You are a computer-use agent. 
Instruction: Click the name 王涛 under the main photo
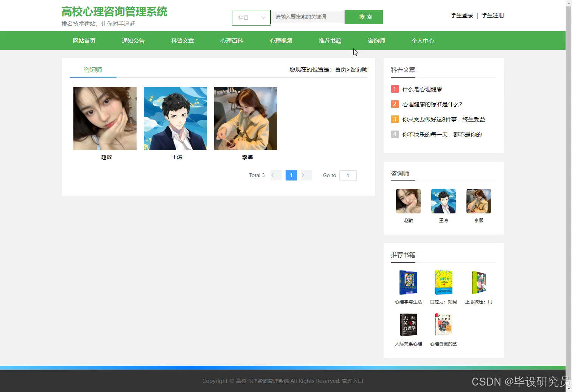point(177,157)
